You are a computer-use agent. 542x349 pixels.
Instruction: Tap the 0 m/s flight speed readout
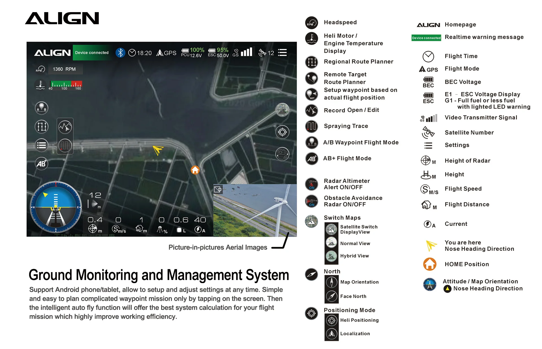[119, 224]
